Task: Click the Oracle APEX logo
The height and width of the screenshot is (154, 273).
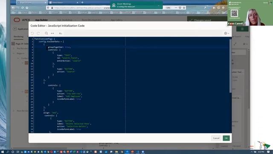Action: pyautogui.click(x=22, y=20)
